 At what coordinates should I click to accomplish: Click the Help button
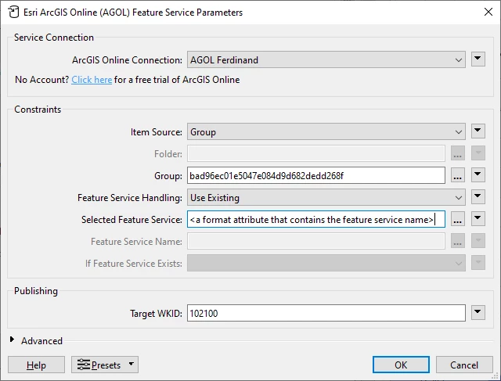(x=36, y=365)
